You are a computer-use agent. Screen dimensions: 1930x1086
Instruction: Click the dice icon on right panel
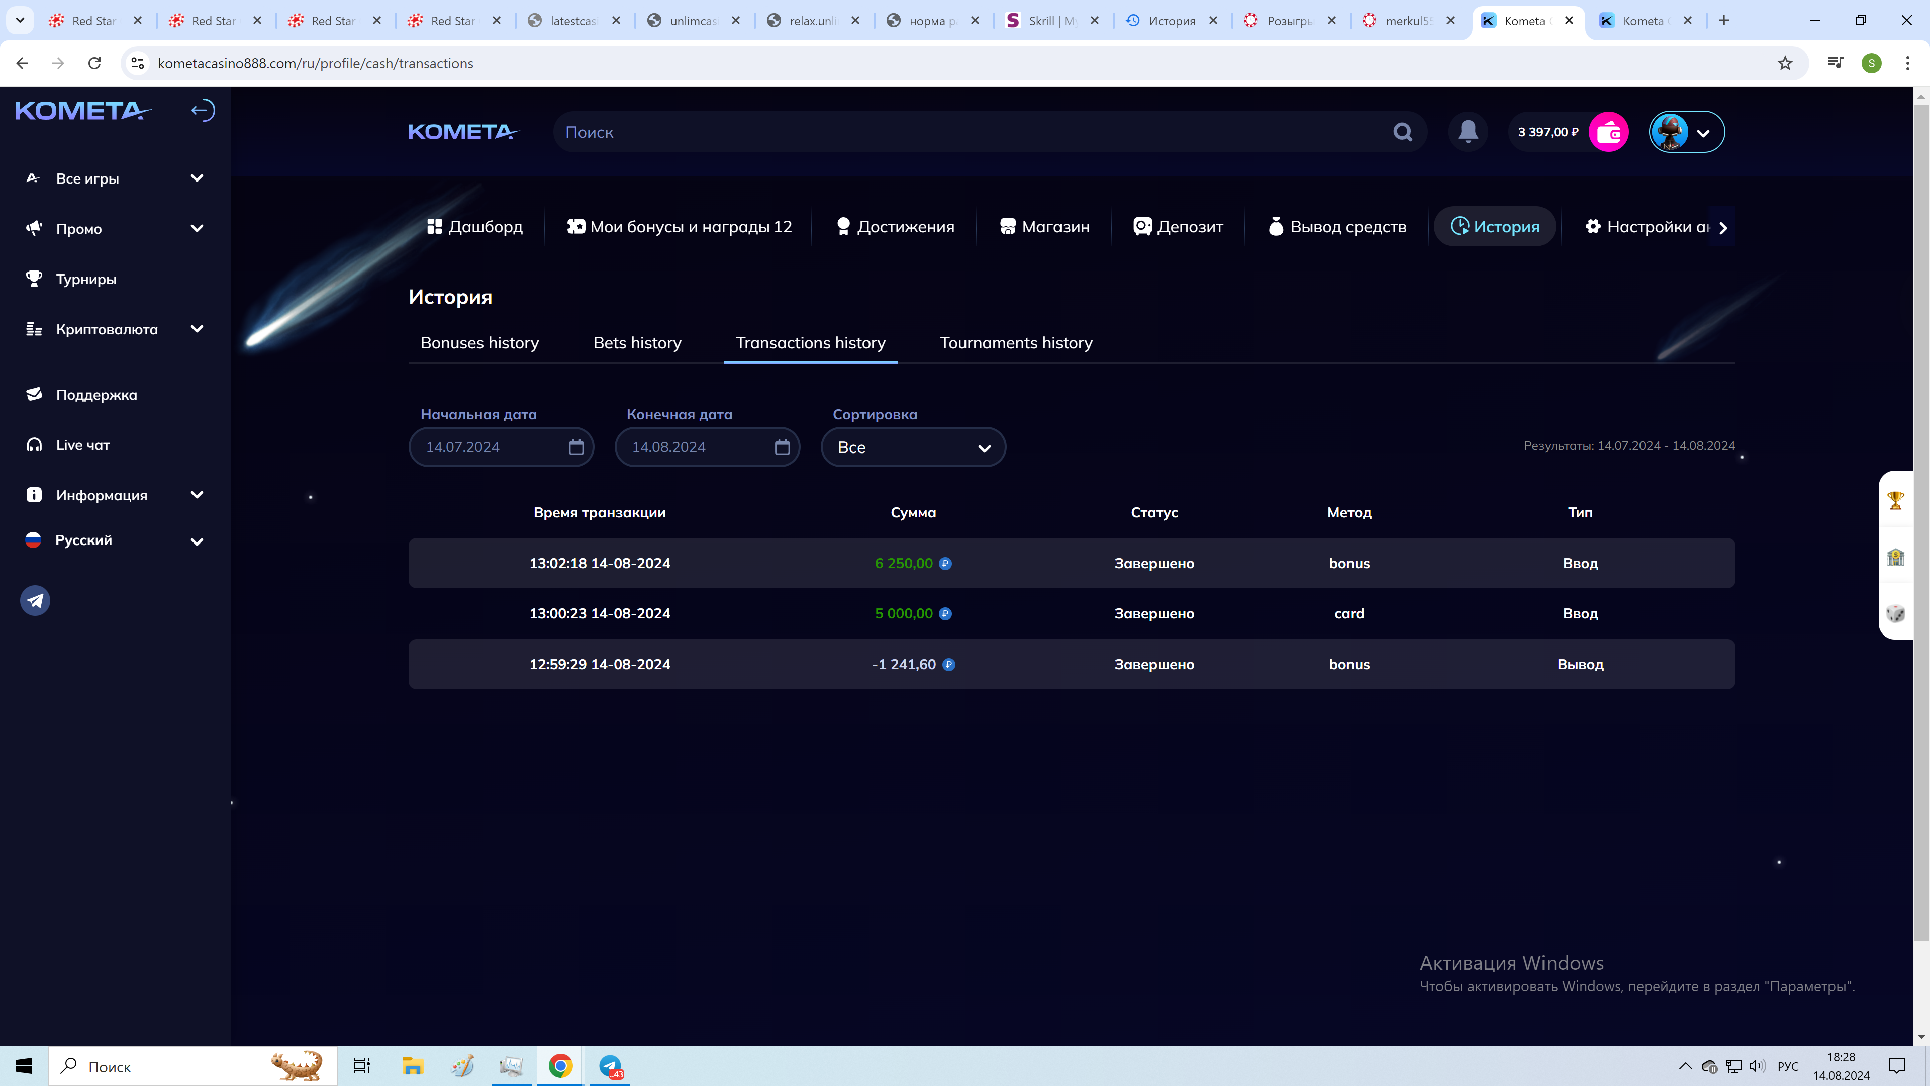point(1895,614)
